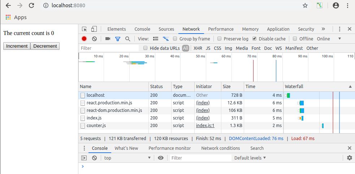
Task: Open the index.js:1 initiator link
Action: [x=205, y=126]
